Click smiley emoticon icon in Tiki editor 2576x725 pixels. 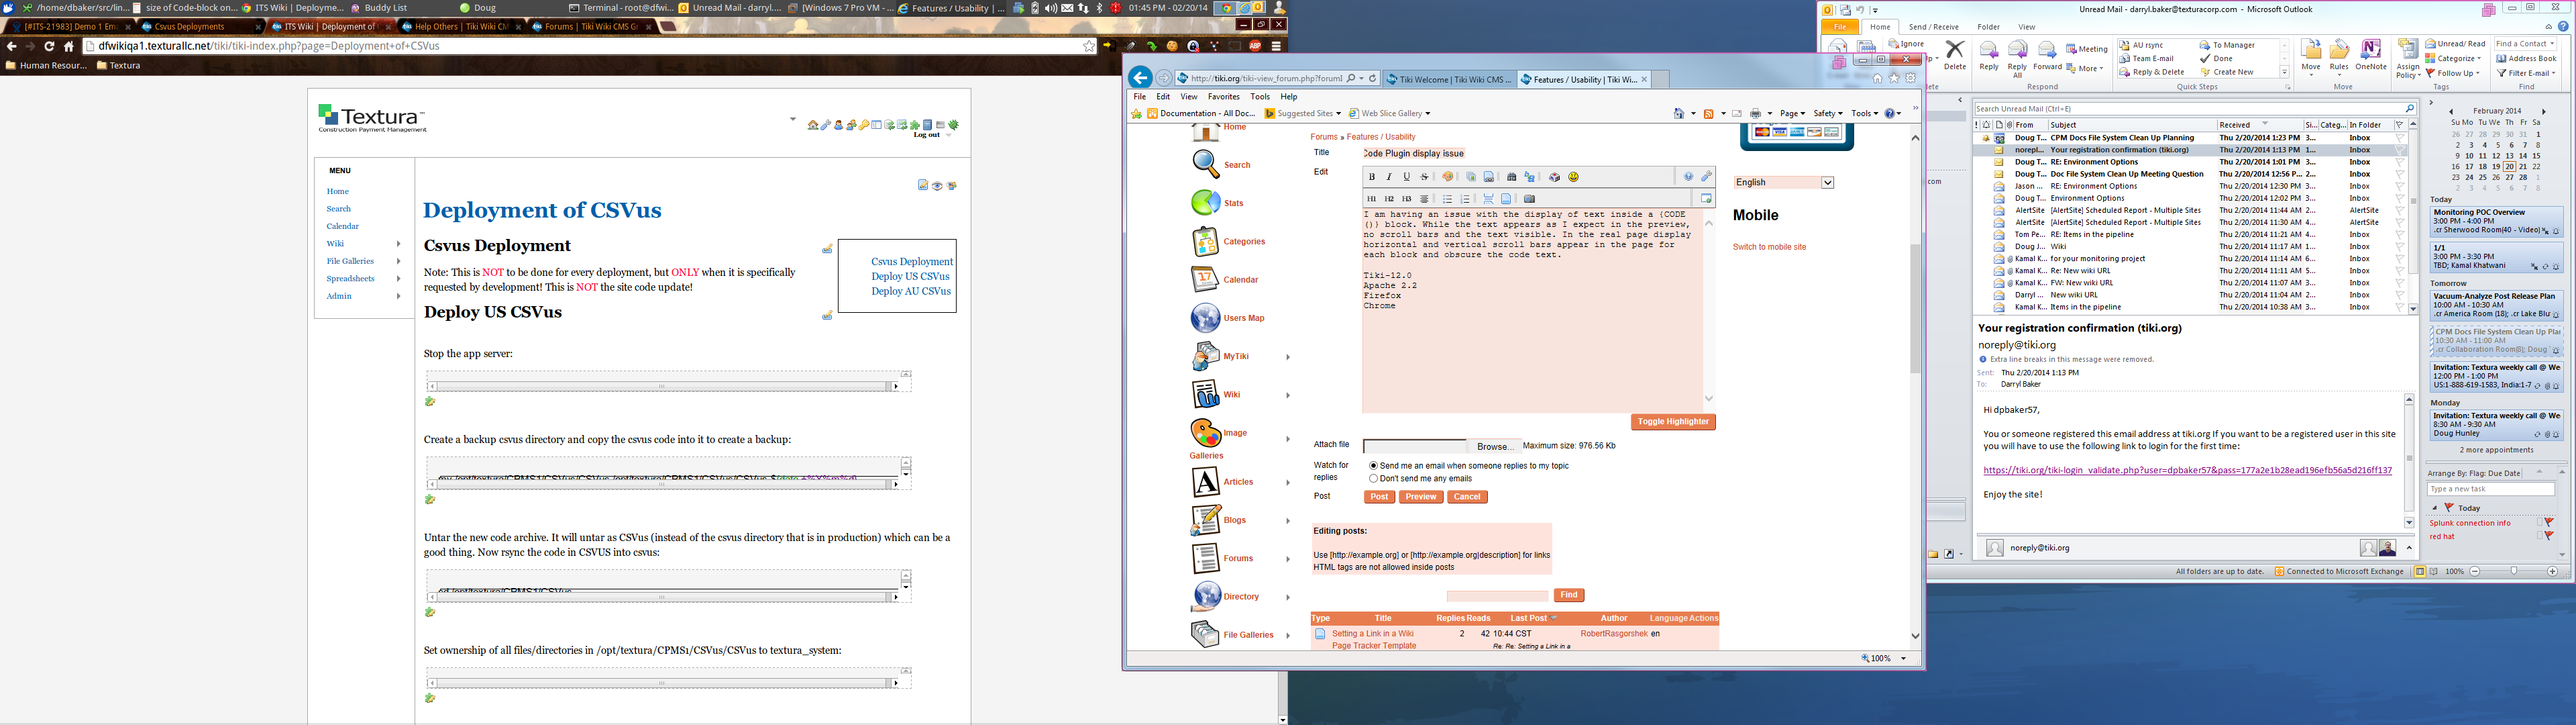click(1573, 177)
